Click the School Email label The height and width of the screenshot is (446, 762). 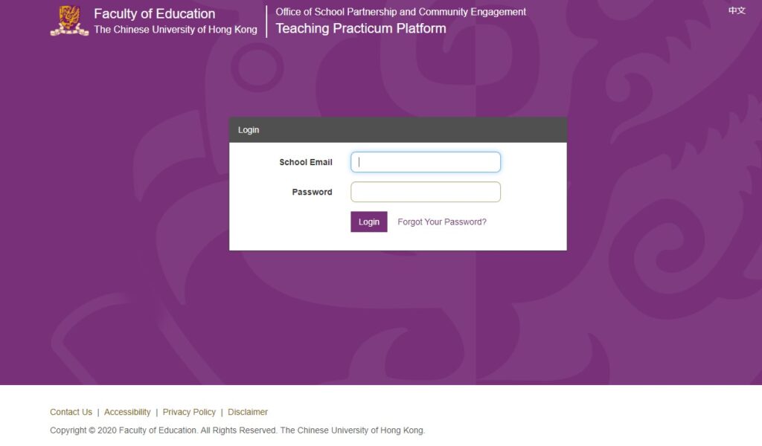pyautogui.click(x=306, y=162)
